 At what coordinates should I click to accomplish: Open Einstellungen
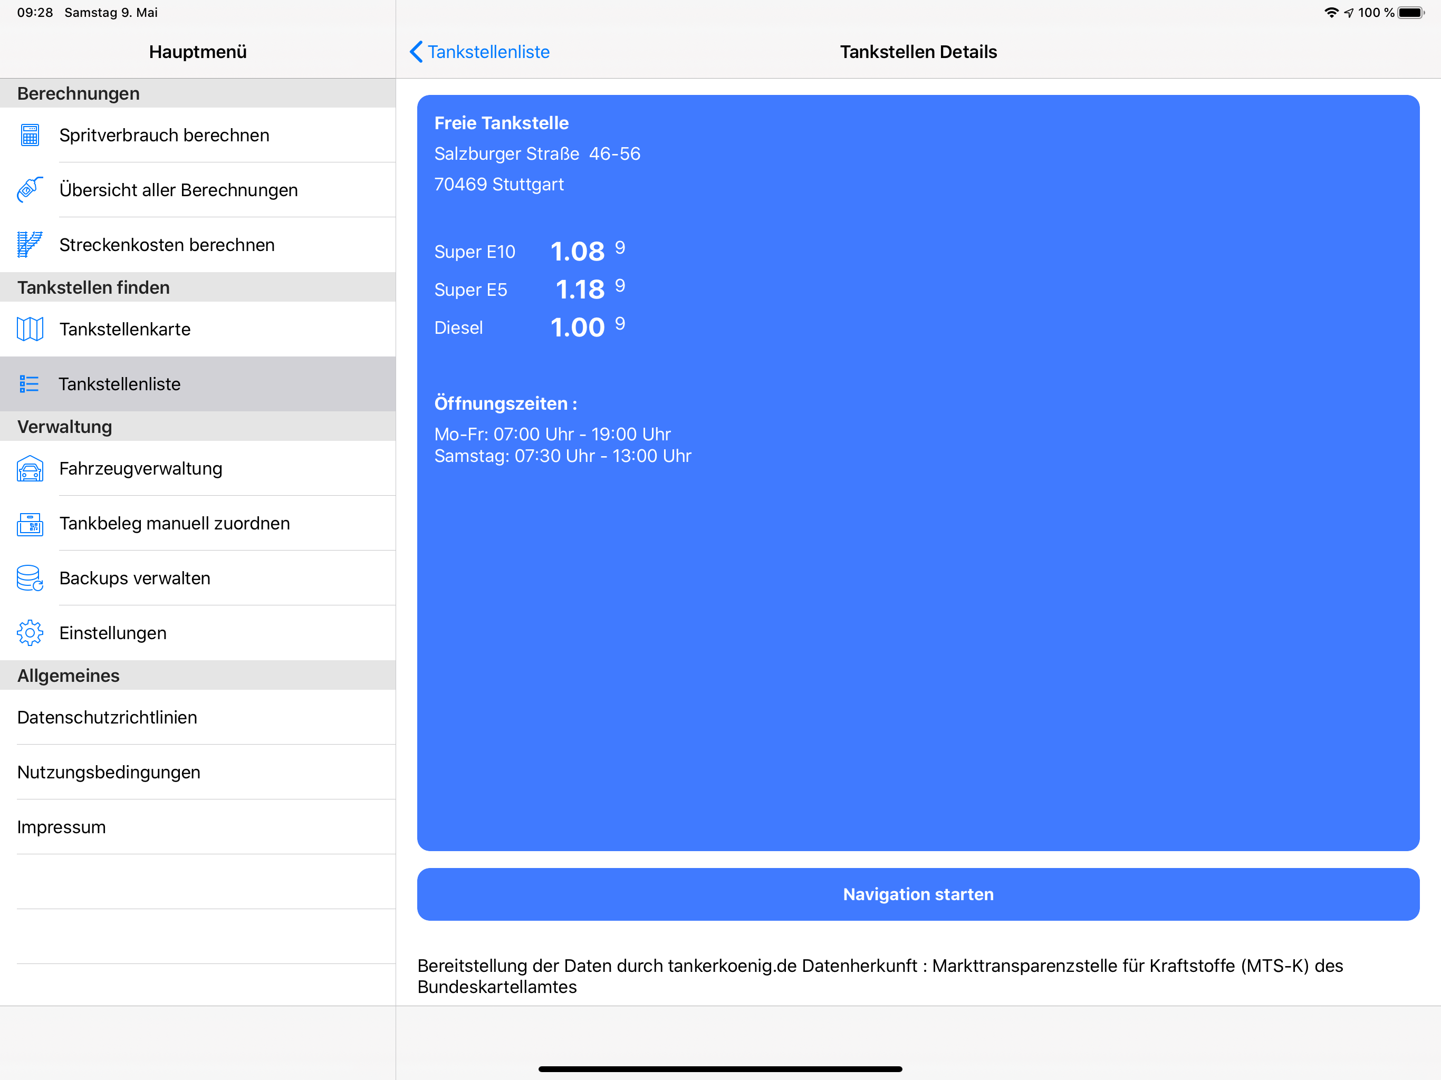(x=197, y=633)
